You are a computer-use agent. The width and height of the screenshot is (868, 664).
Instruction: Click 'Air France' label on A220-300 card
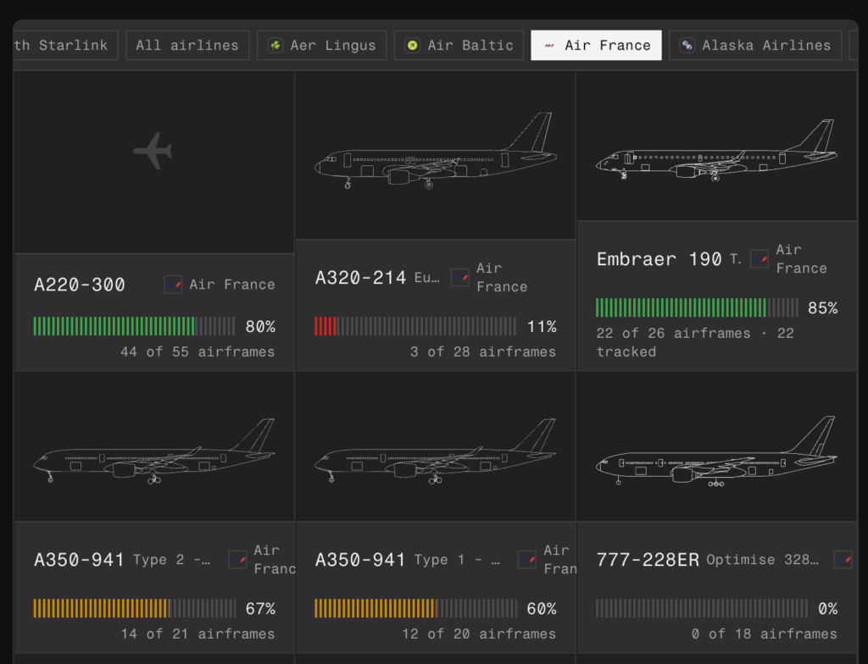click(232, 285)
